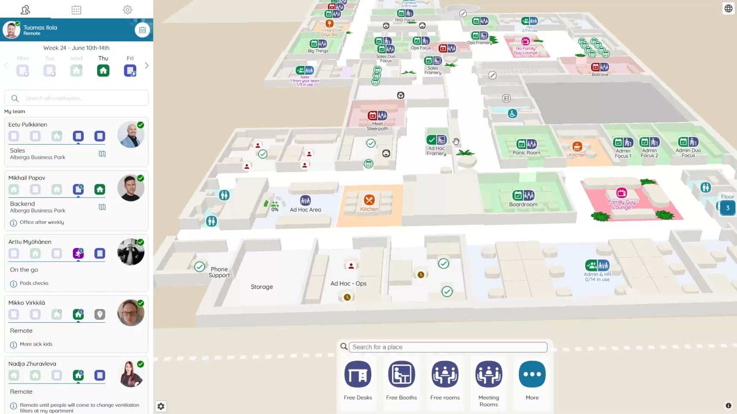This screenshot has width=737, height=414.
Task: Open the globe language selector
Action: (x=728, y=8)
